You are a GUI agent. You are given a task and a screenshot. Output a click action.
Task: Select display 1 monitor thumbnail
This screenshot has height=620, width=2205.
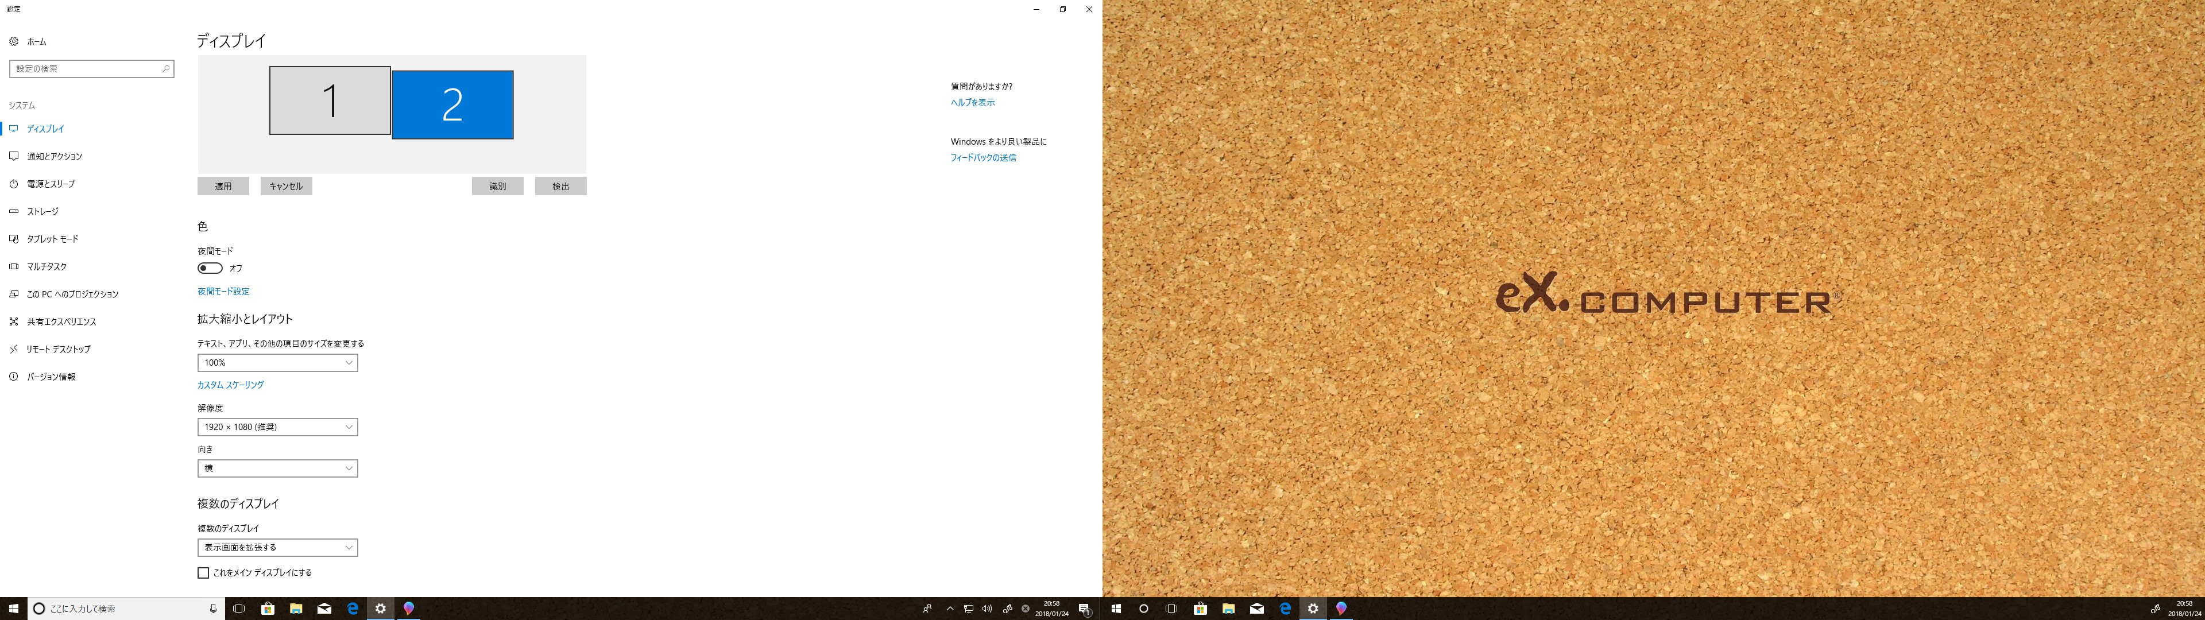330,100
